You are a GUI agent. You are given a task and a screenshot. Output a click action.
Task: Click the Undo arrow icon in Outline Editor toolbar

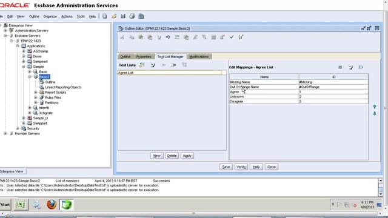[168, 38]
